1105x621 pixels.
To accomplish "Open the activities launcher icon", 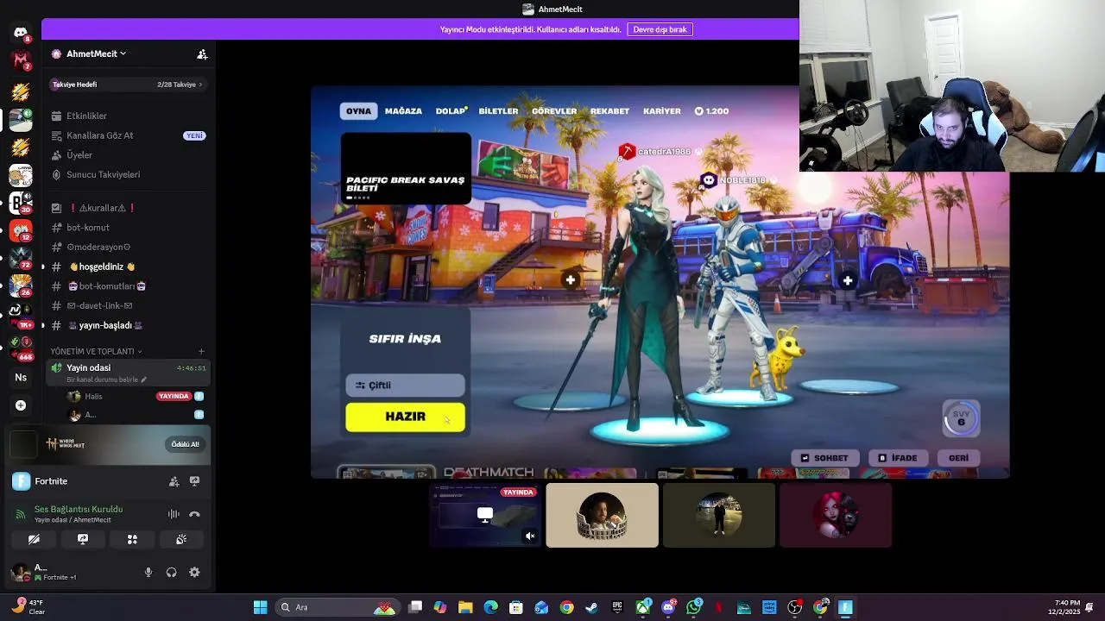I will coord(132,539).
